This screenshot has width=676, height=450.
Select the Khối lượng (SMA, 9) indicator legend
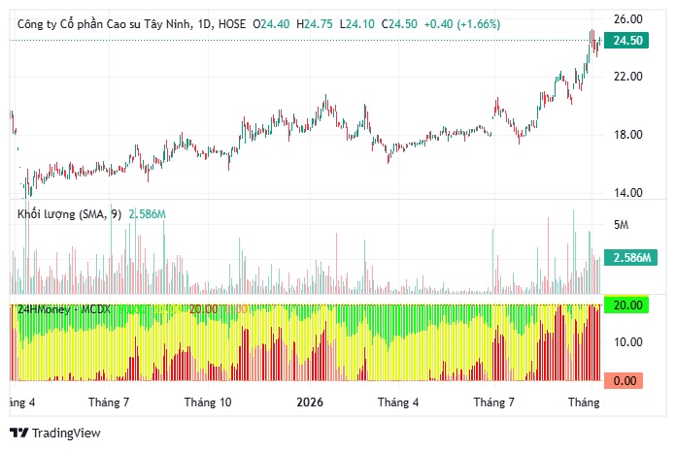(69, 214)
